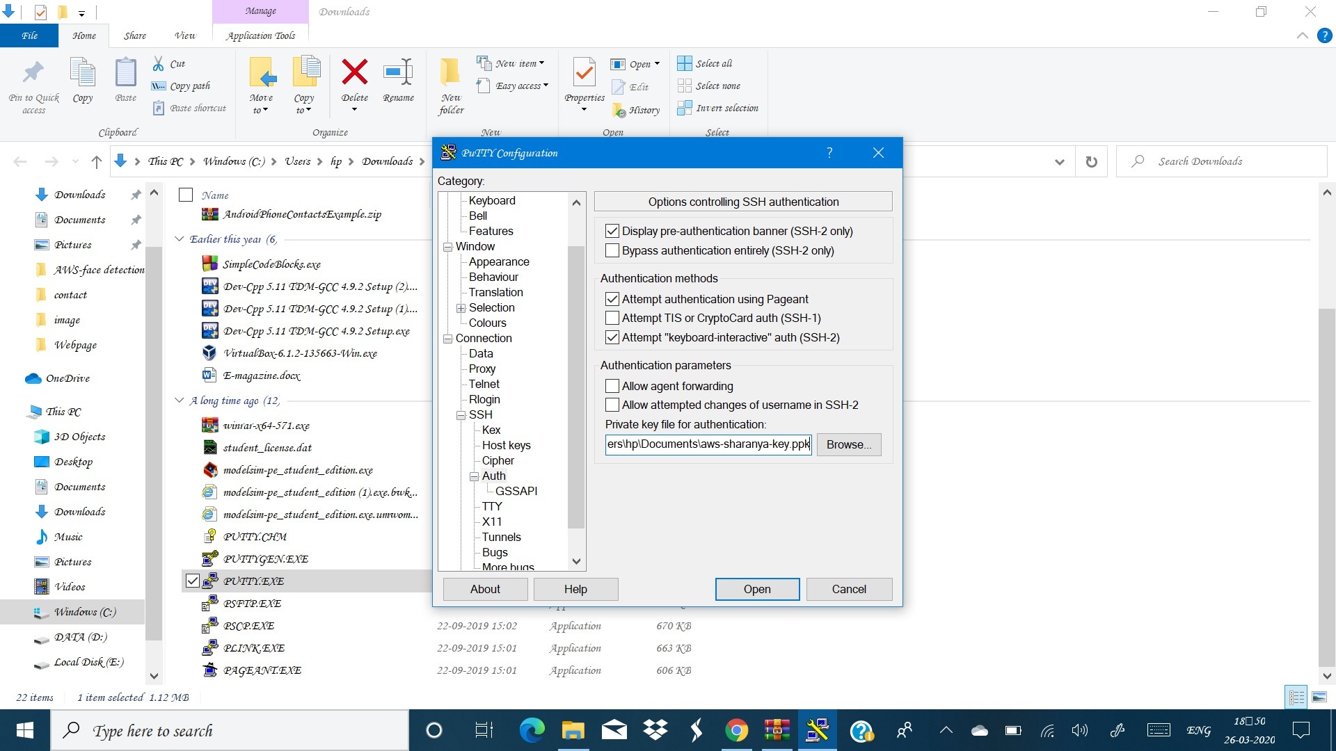Switch to the Home ribbon tab
This screenshot has height=751, width=1336.
pos(84,35)
